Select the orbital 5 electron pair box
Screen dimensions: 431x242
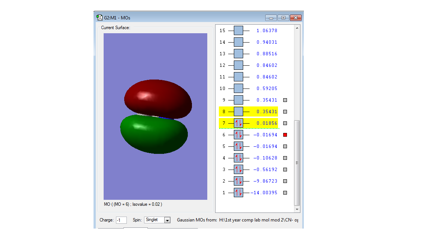238,146
